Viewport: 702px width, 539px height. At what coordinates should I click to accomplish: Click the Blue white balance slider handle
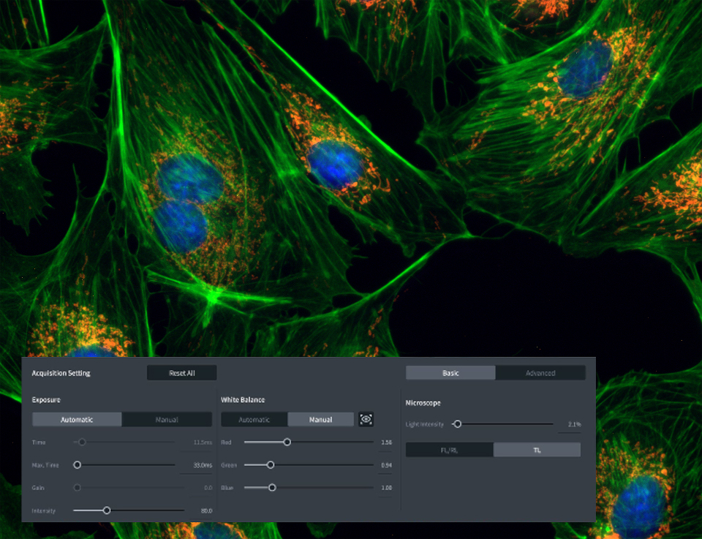272,487
